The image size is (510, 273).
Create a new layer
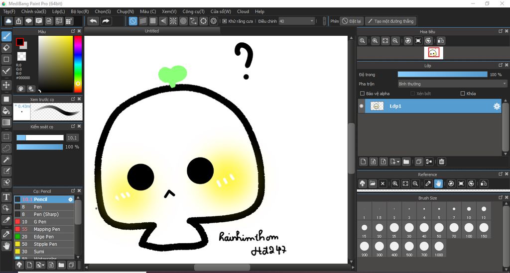coord(363,161)
